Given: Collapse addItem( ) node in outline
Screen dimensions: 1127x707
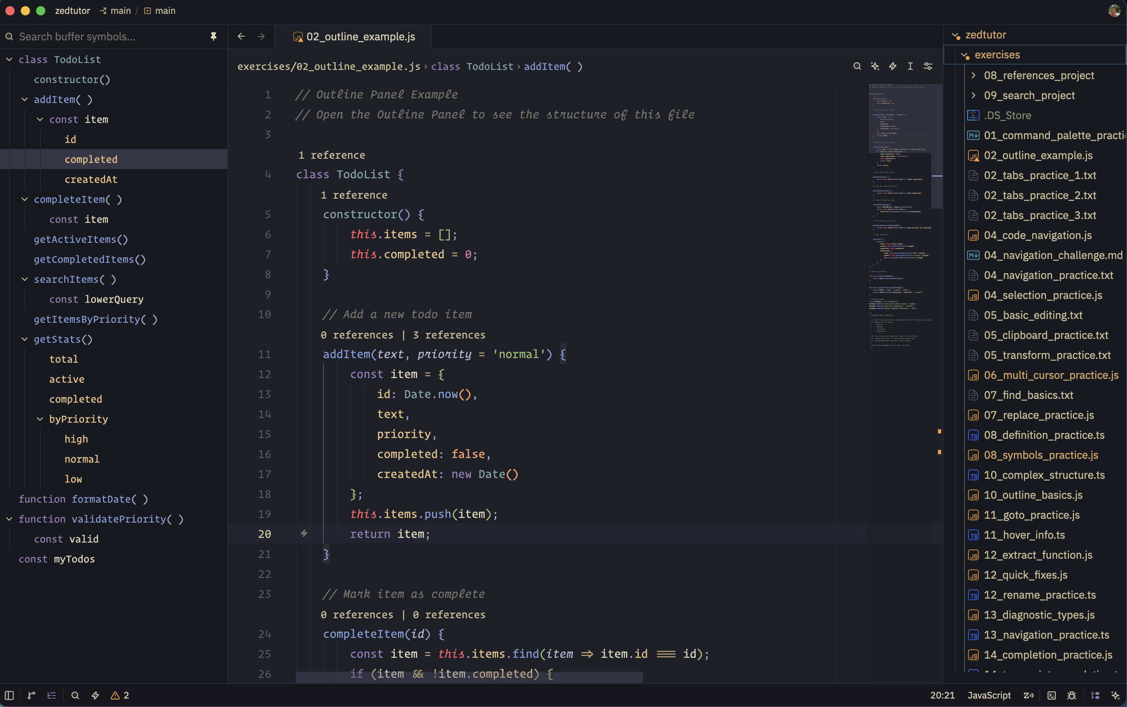Looking at the screenshot, I should (x=25, y=99).
